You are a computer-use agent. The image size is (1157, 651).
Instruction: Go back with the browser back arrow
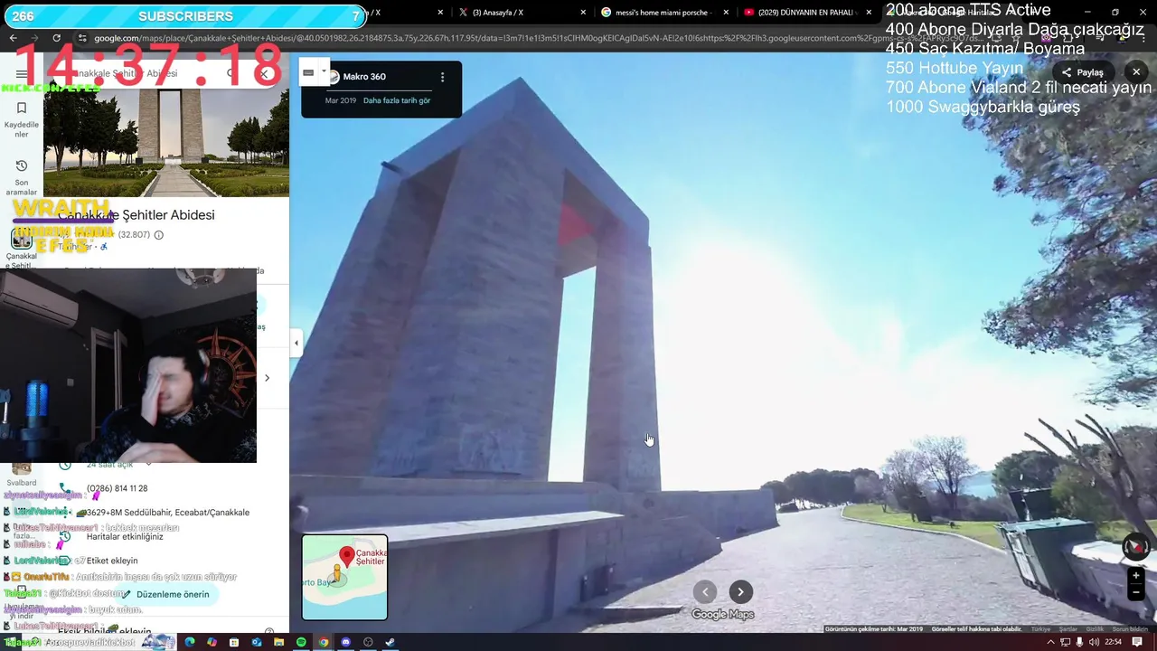coord(13,38)
